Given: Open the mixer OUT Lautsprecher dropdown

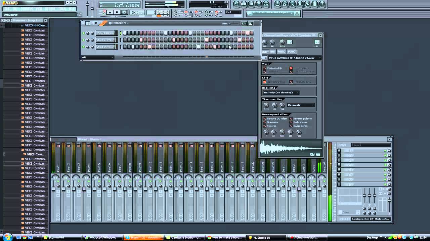Looking at the screenshot, I should [371, 219].
